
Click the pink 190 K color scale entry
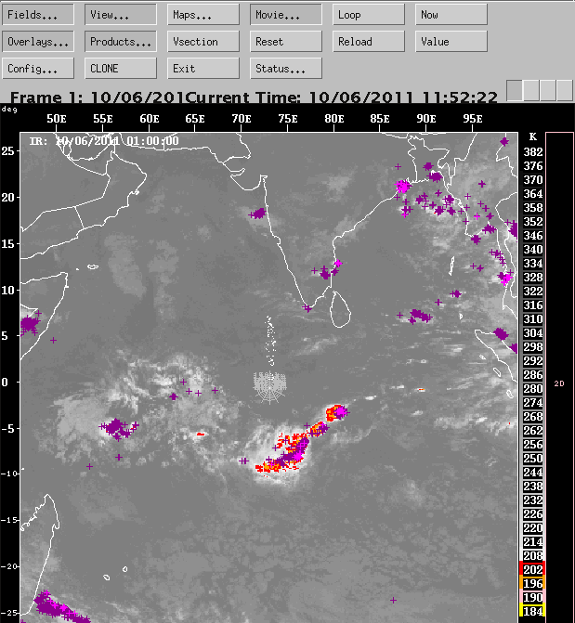[532, 597]
